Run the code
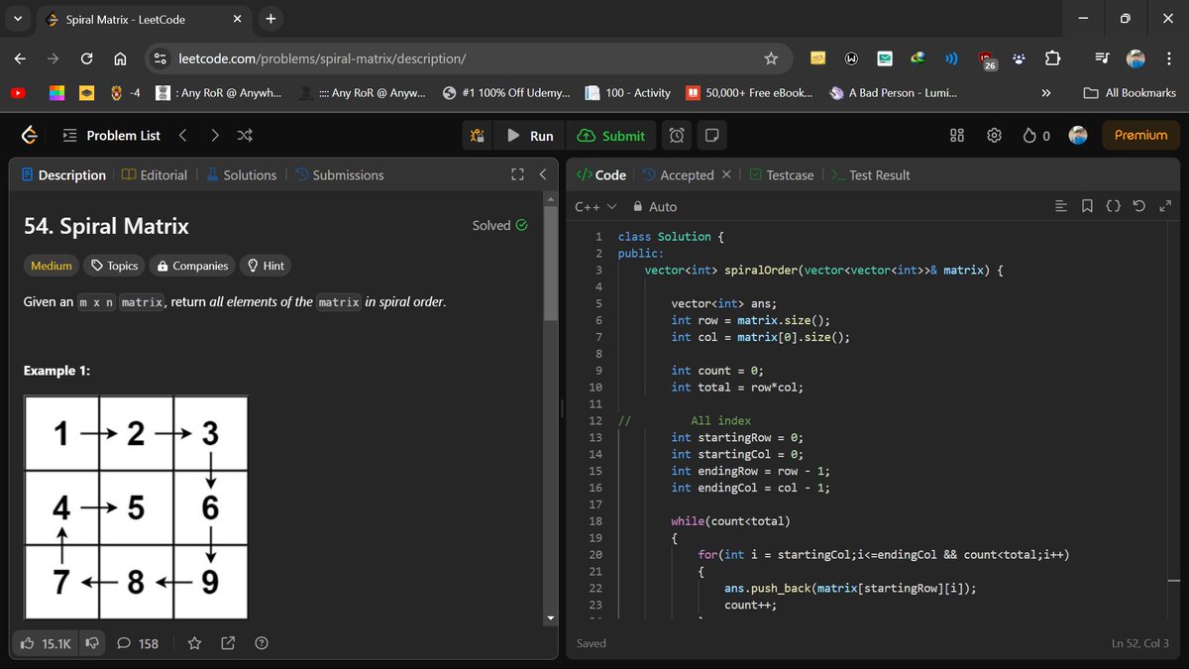This screenshot has width=1189, height=669. pos(530,136)
